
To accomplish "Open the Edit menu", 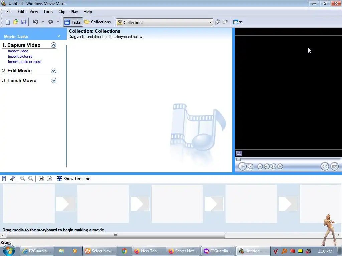I will (21, 12).
